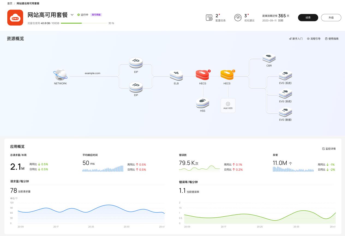
Task: Select the top EIP node icon
Action: click(x=136, y=63)
